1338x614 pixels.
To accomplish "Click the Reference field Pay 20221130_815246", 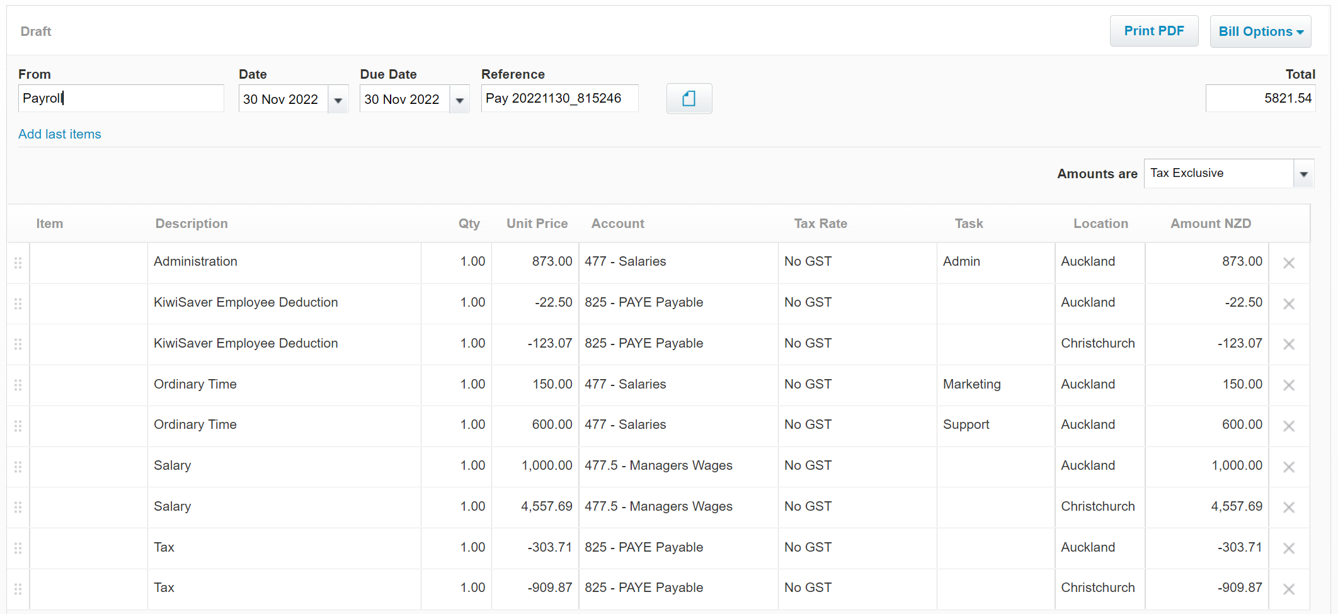I will [x=560, y=98].
